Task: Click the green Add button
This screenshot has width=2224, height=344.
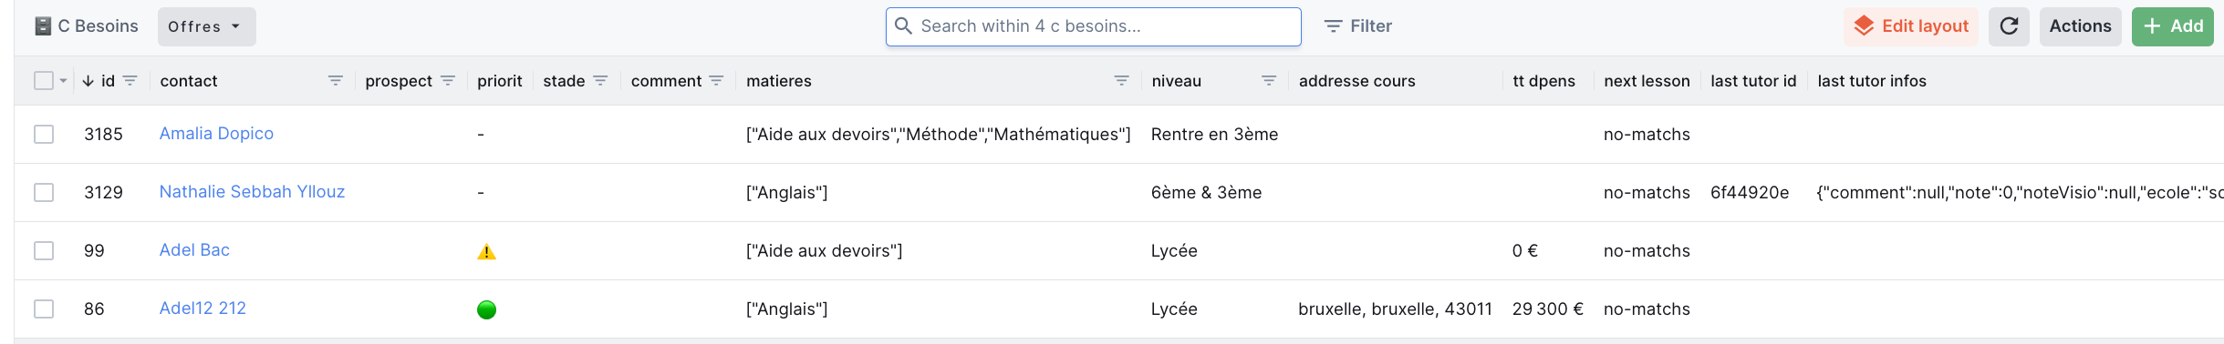Action: pyautogui.click(x=2173, y=26)
